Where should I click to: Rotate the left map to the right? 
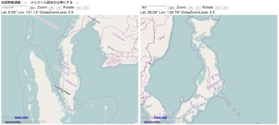coord(86,8)
